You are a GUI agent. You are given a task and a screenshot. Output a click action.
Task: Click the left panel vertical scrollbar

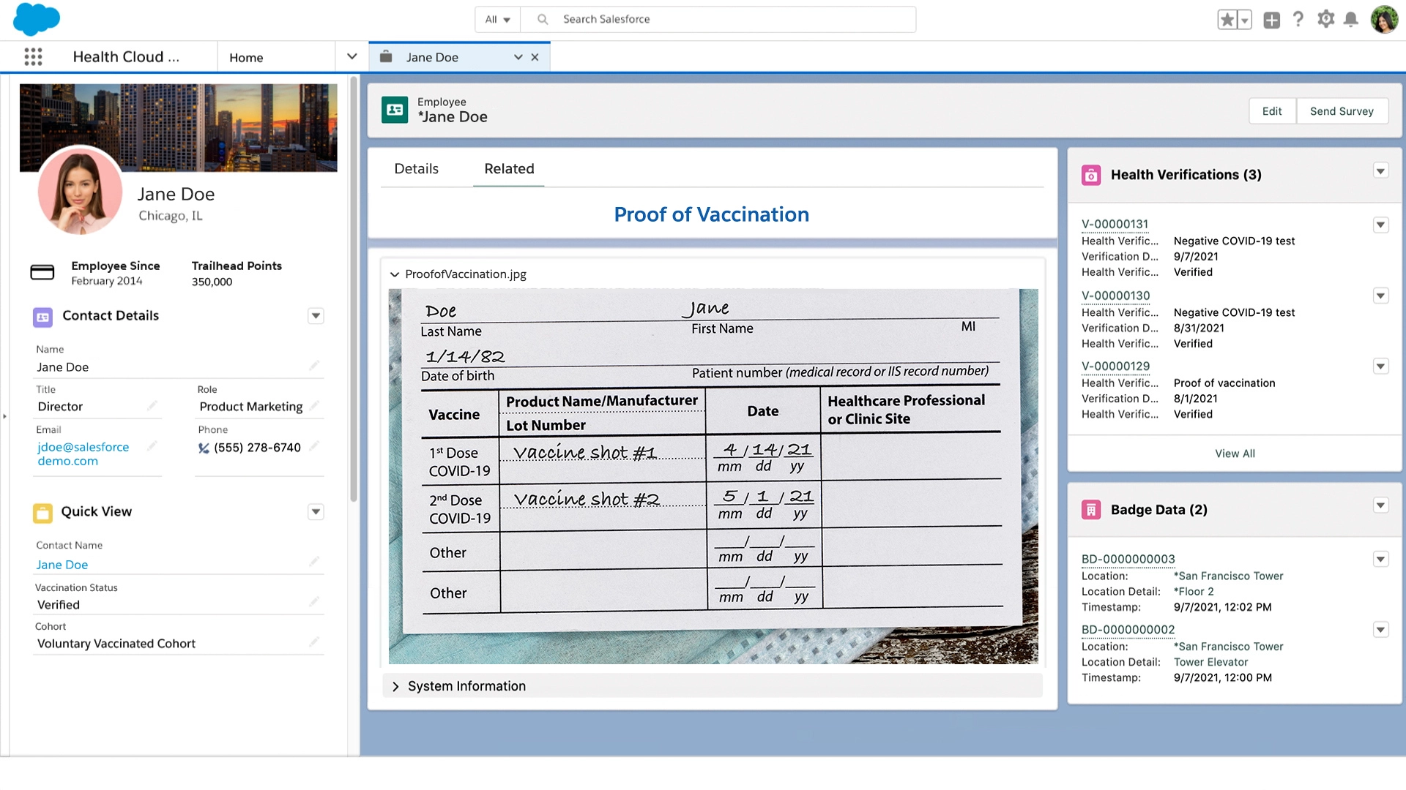click(x=354, y=293)
